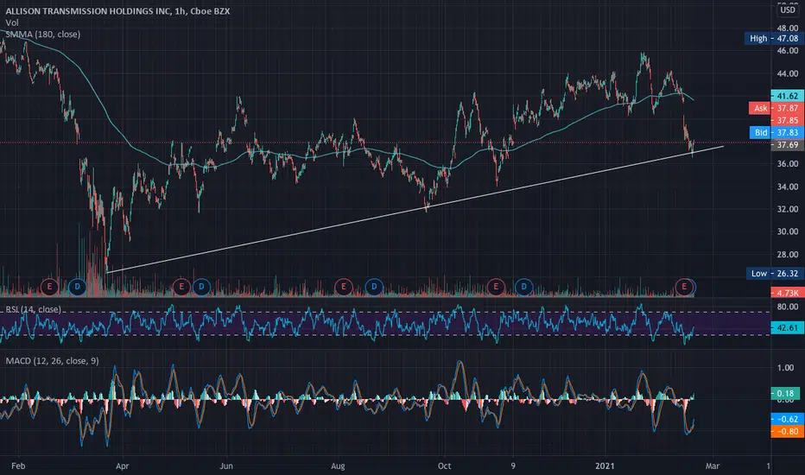Click the High 47.08 price label
Viewport: 805px width, 475px height.
(x=772, y=39)
